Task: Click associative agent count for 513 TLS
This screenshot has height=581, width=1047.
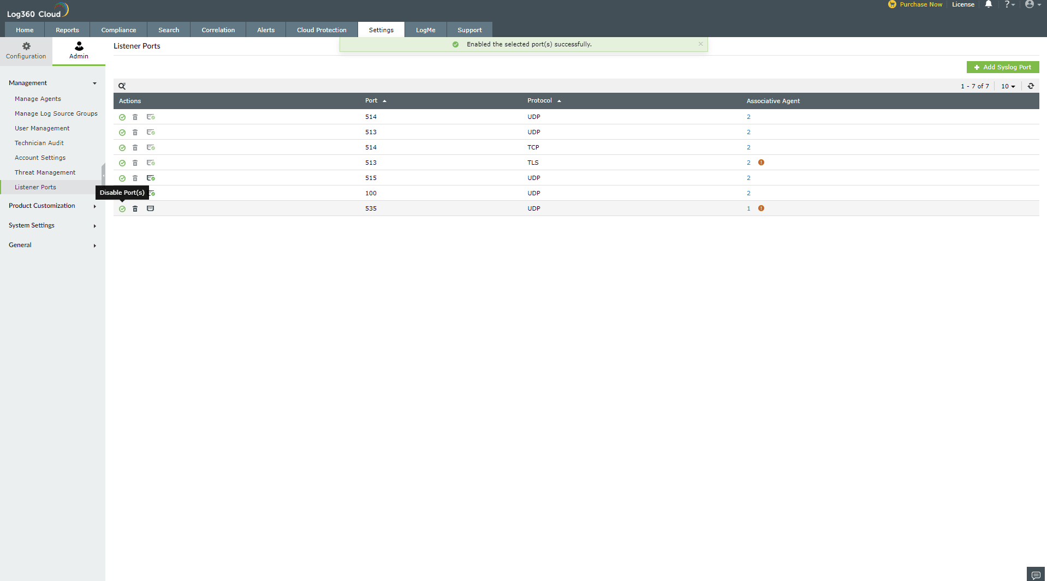Action: click(748, 163)
